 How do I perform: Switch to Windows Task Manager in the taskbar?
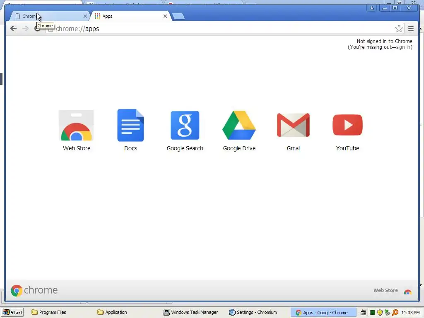pos(190,312)
